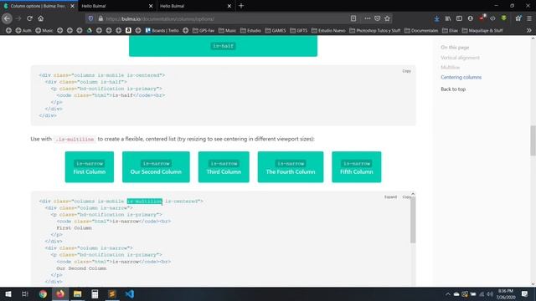Open tracking protection shield in address bar
536x301 pixels.
tap(90, 18)
